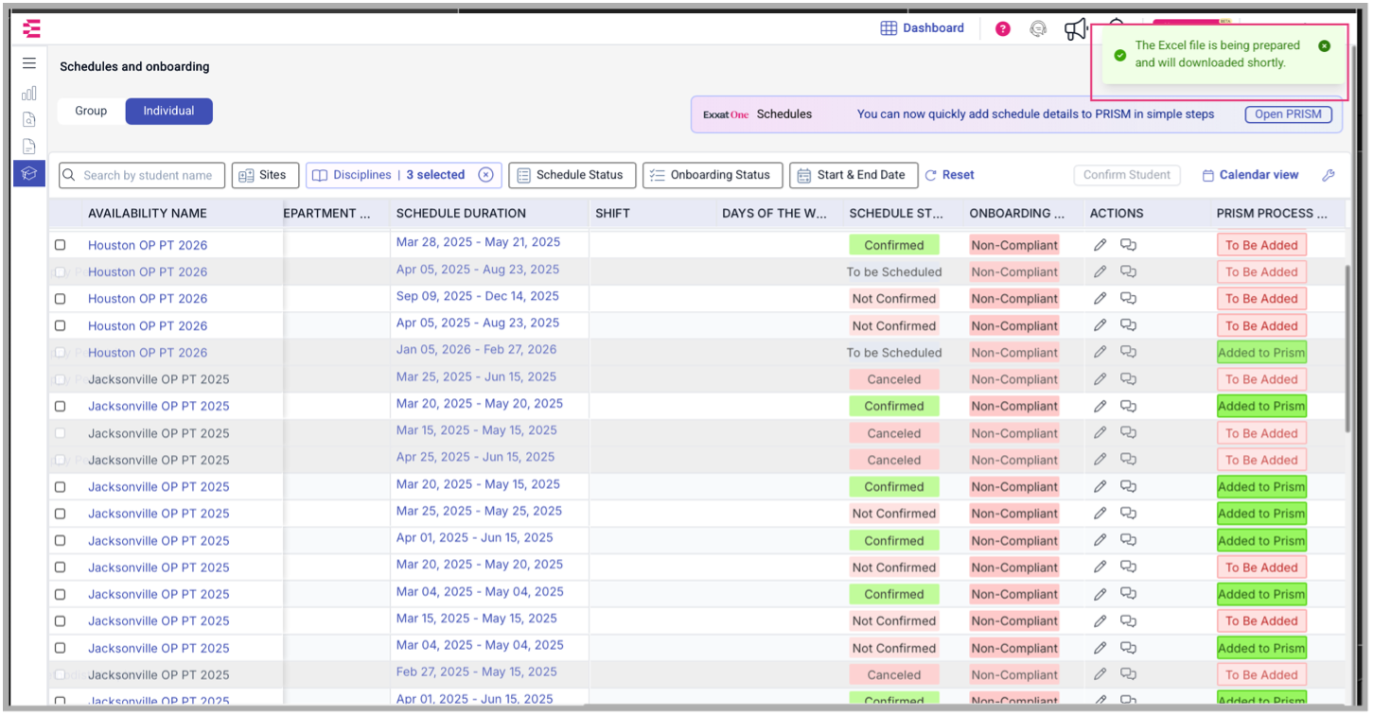Screen dimensions: 1373x716
Task: Open the pink help icon
Action: point(1001,28)
